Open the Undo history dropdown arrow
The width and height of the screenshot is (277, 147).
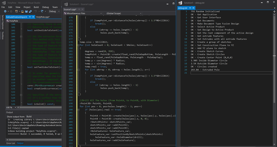click(x=39, y=11)
